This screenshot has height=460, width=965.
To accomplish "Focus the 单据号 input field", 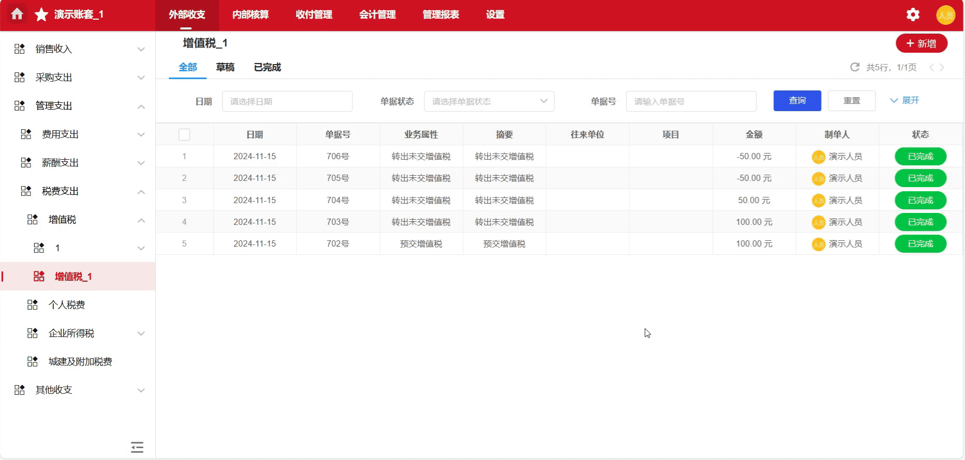I will click(x=691, y=101).
